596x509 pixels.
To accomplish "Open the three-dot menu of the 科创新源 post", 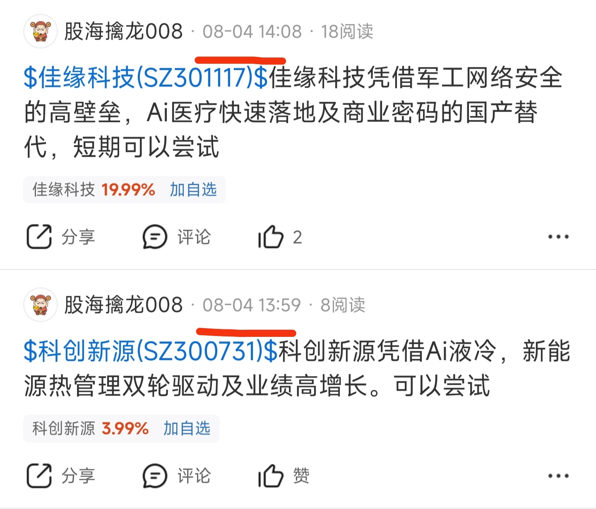I will [x=558, y=475].
